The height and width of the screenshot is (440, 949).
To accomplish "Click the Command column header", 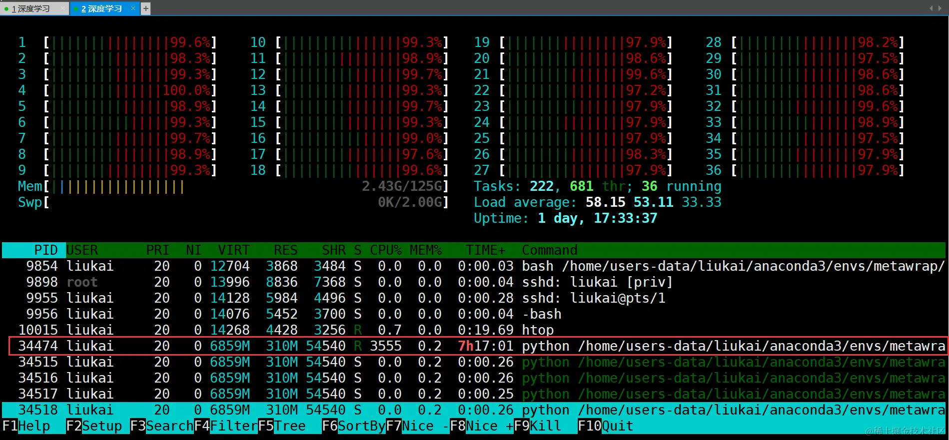I will (550, 250).
